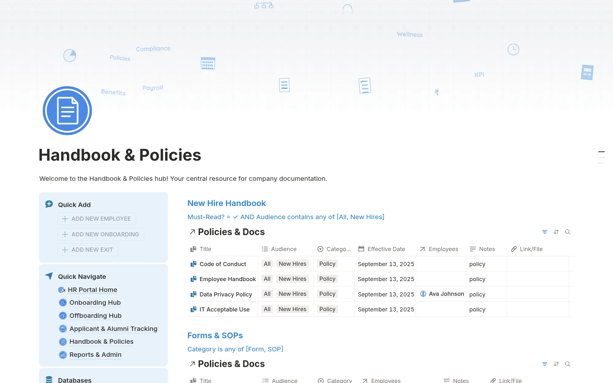Add a new employee
This screenshot has width=613, height=383.
pos(97,219)
